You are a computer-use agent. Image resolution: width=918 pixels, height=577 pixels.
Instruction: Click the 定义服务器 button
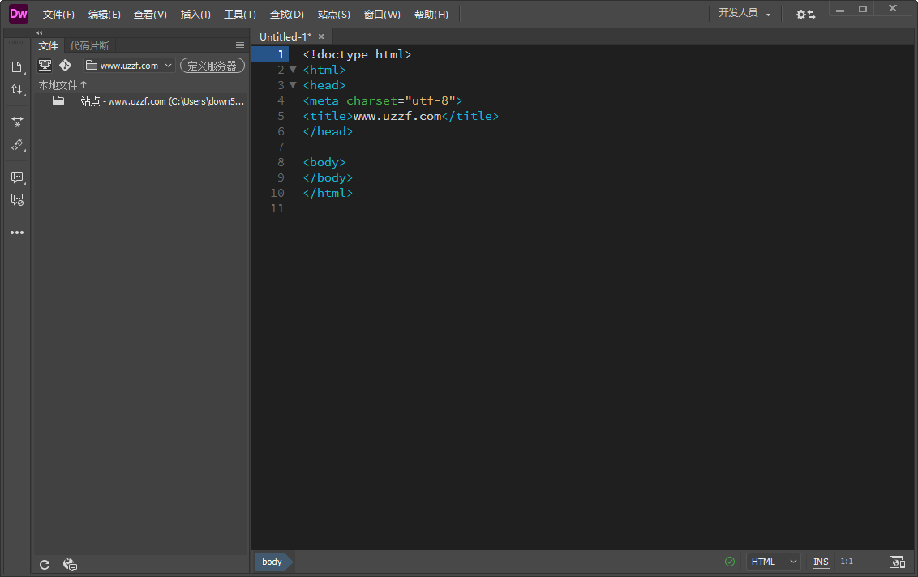[212, 66]
